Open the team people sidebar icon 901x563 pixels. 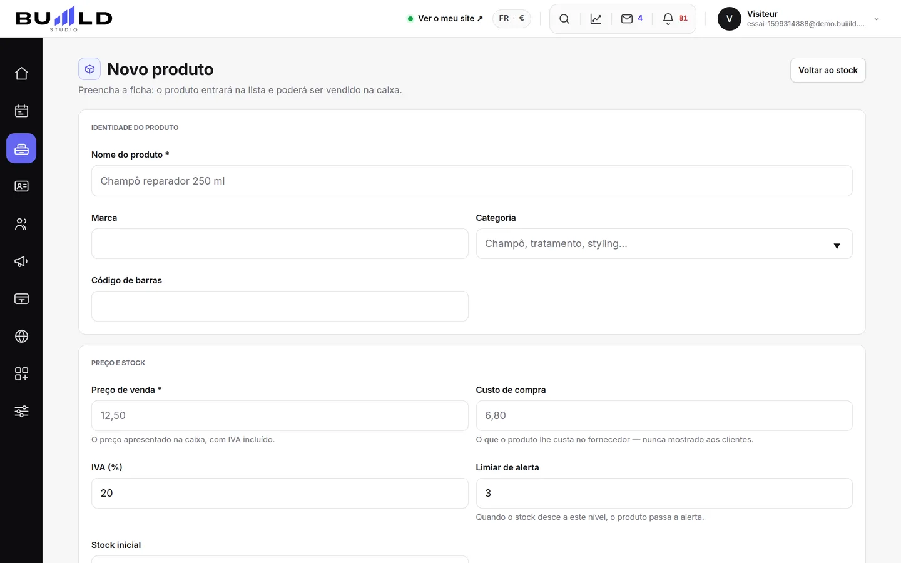(x=21, y=223)
